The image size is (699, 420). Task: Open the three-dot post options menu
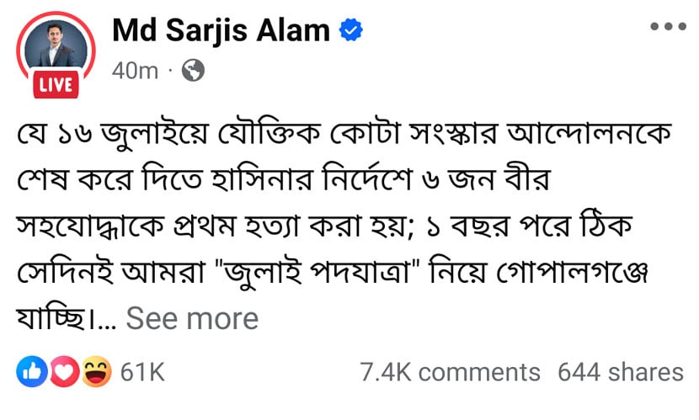point(668,27)
